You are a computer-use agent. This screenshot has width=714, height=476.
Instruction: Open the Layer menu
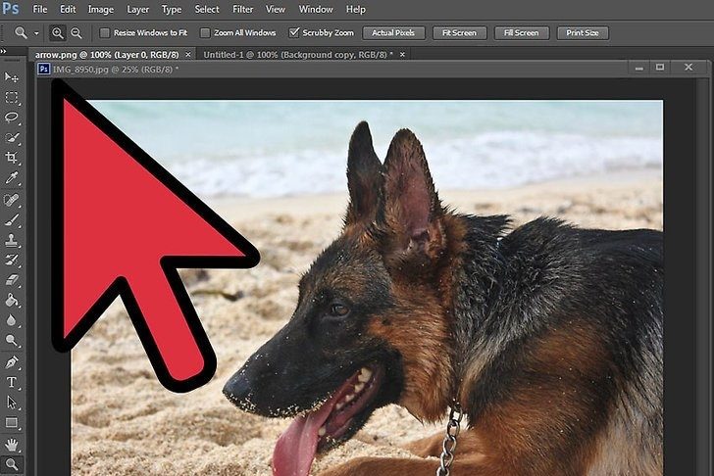(137, 9)
